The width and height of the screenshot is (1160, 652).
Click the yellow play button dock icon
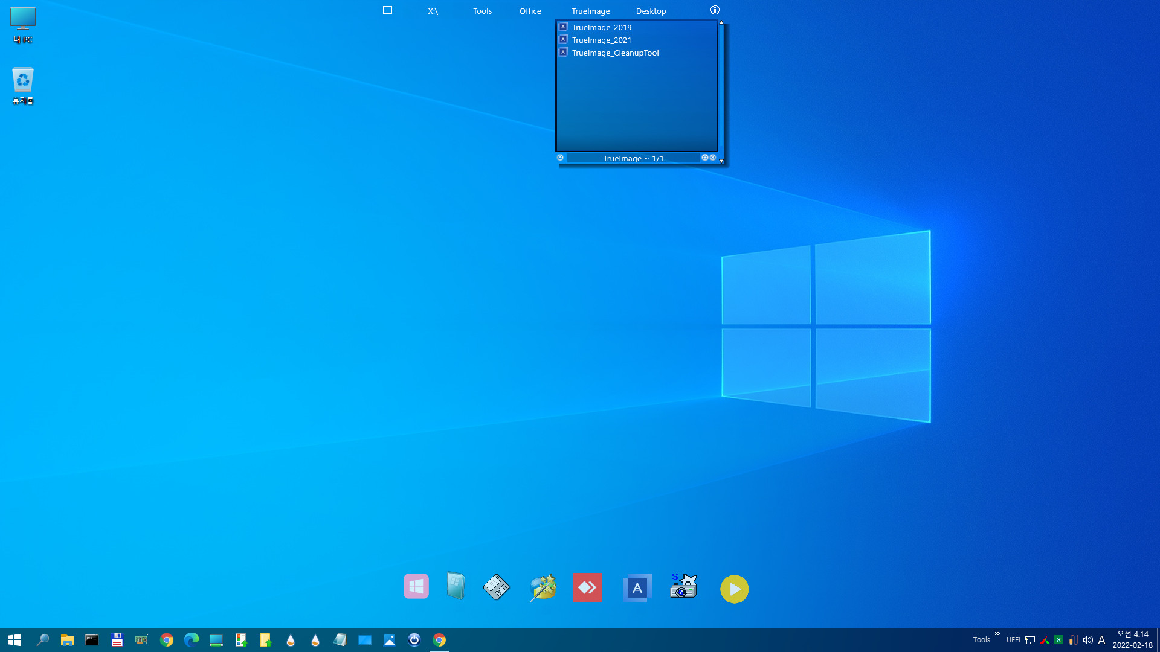pos(734,589)
